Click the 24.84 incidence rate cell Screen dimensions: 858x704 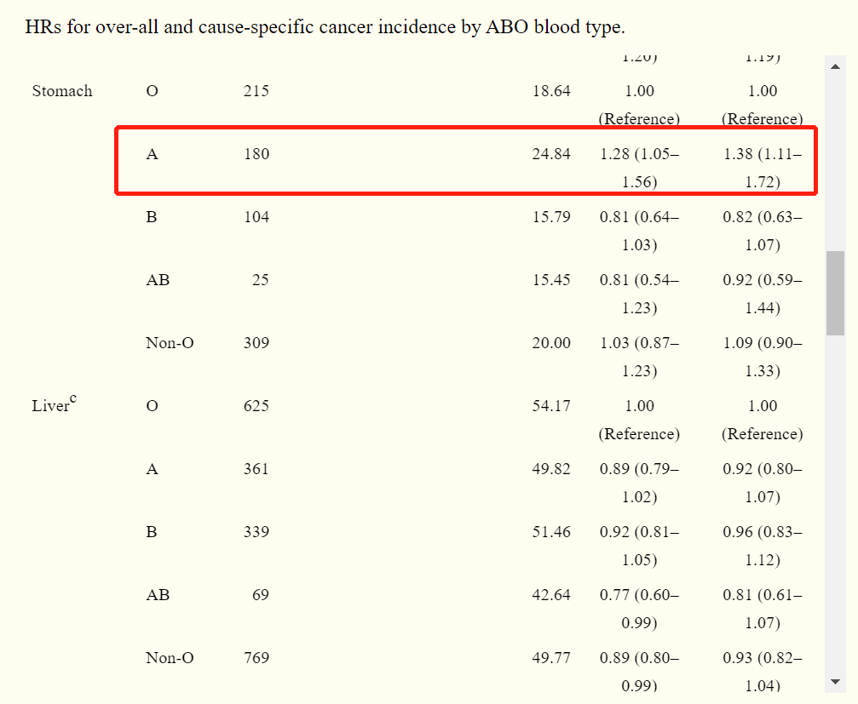pos(551,154)
